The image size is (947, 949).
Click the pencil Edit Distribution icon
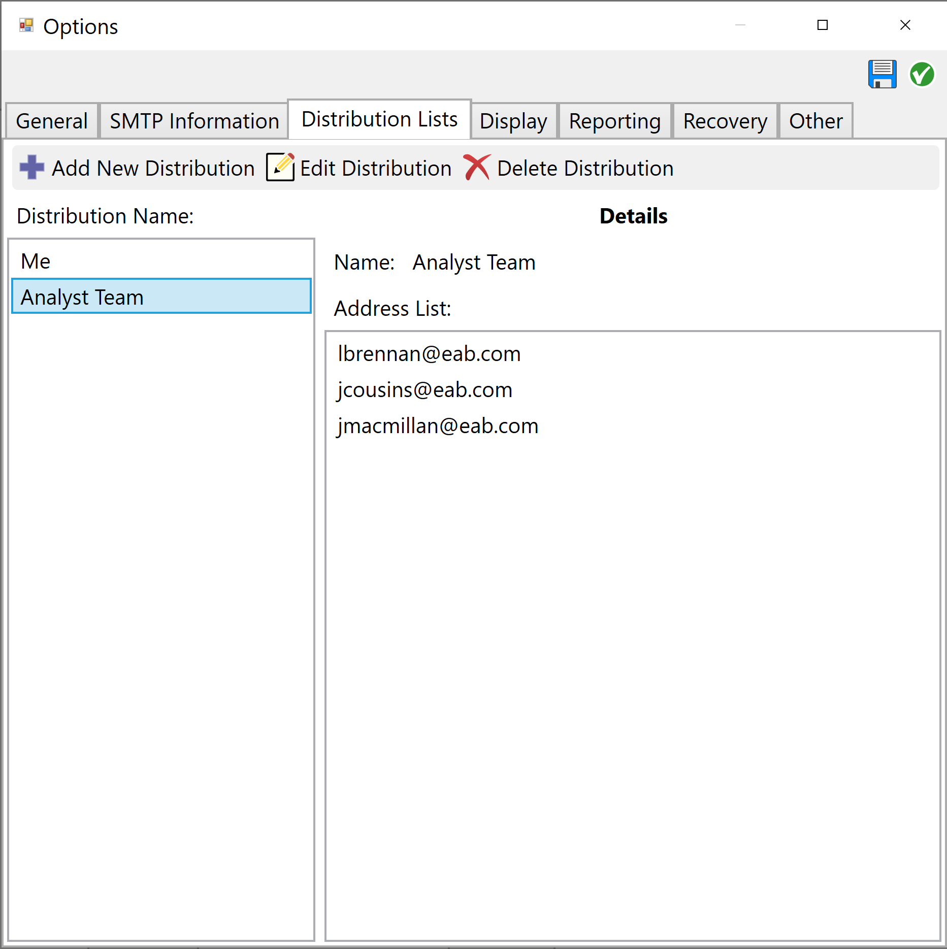280,167
